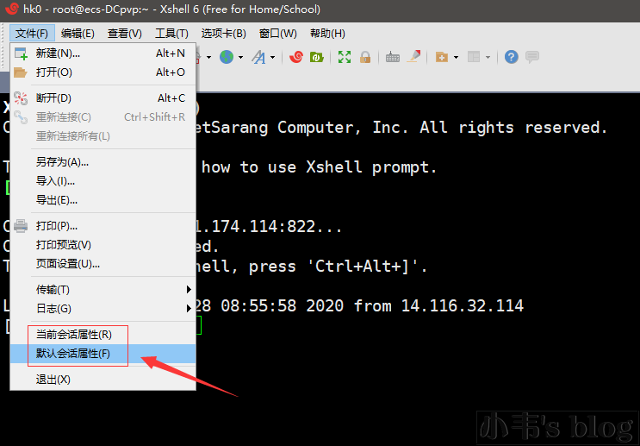The height and width of the screenshot is (446, 640).
Task: Expand dropdown arrow next to font icon
Action: click(x=273, y=57)
